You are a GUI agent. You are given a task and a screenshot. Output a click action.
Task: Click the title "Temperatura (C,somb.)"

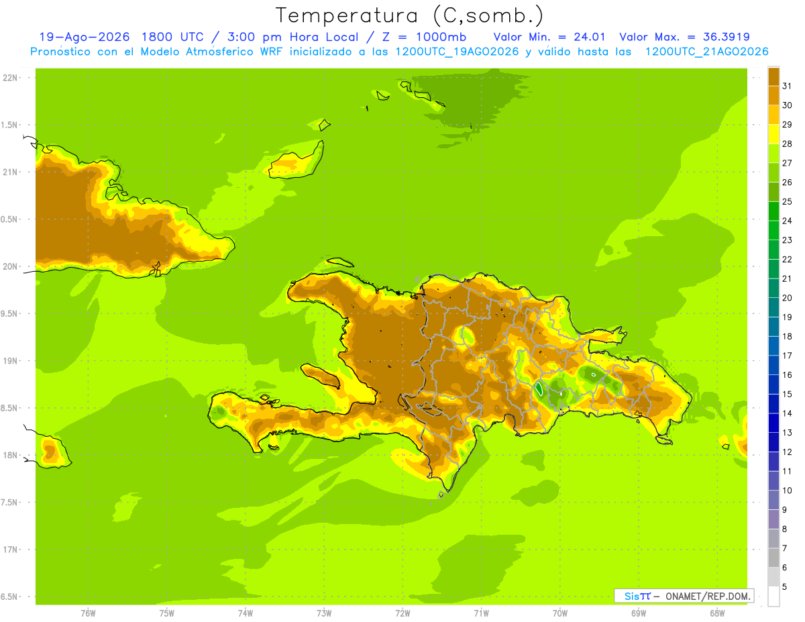coord(409,15)
